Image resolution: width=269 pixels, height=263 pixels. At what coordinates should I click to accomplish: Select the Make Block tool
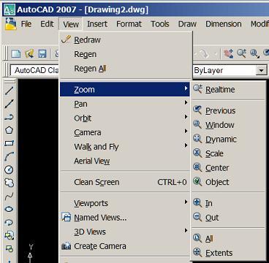tap(9, 248)
